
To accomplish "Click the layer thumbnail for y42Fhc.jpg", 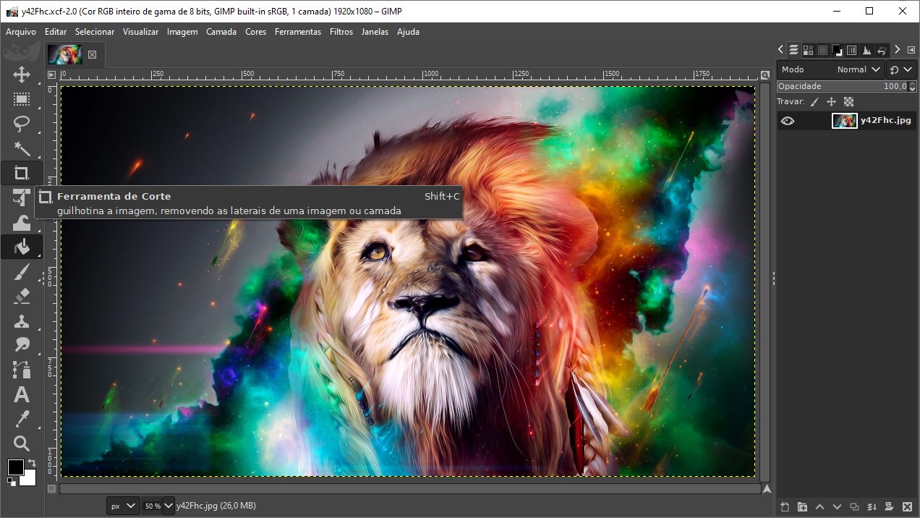I will 844,121.
